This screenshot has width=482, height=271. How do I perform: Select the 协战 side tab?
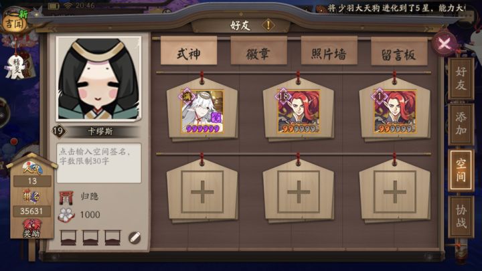point(461,217)
